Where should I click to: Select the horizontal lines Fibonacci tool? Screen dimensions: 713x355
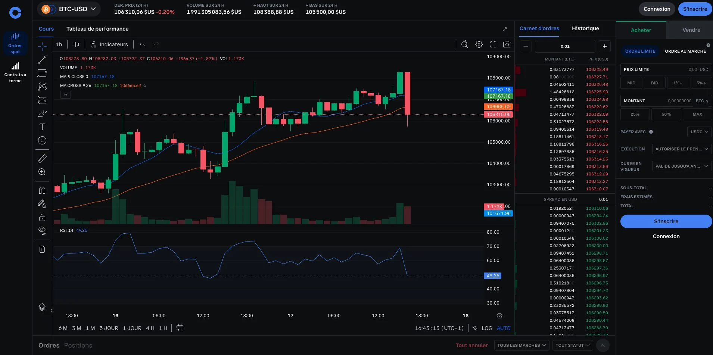(x=42, y=73)
